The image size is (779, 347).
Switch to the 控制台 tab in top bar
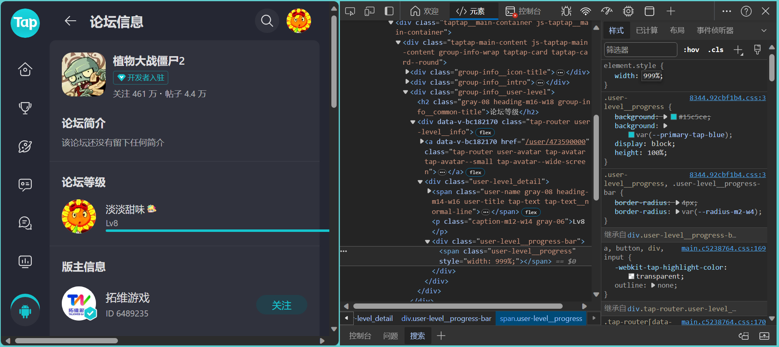[x=524, y=11]
